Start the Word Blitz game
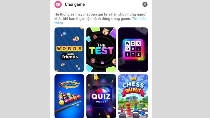The height and width of the screenshot is (118, 210). pos(133,50)
